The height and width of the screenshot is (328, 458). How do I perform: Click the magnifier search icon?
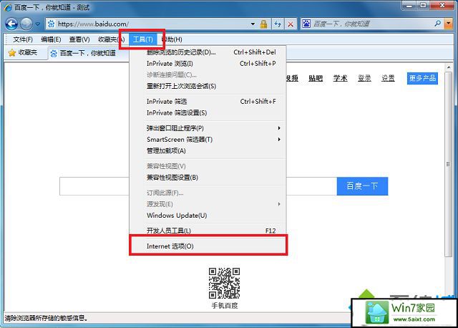coord(437,24)
